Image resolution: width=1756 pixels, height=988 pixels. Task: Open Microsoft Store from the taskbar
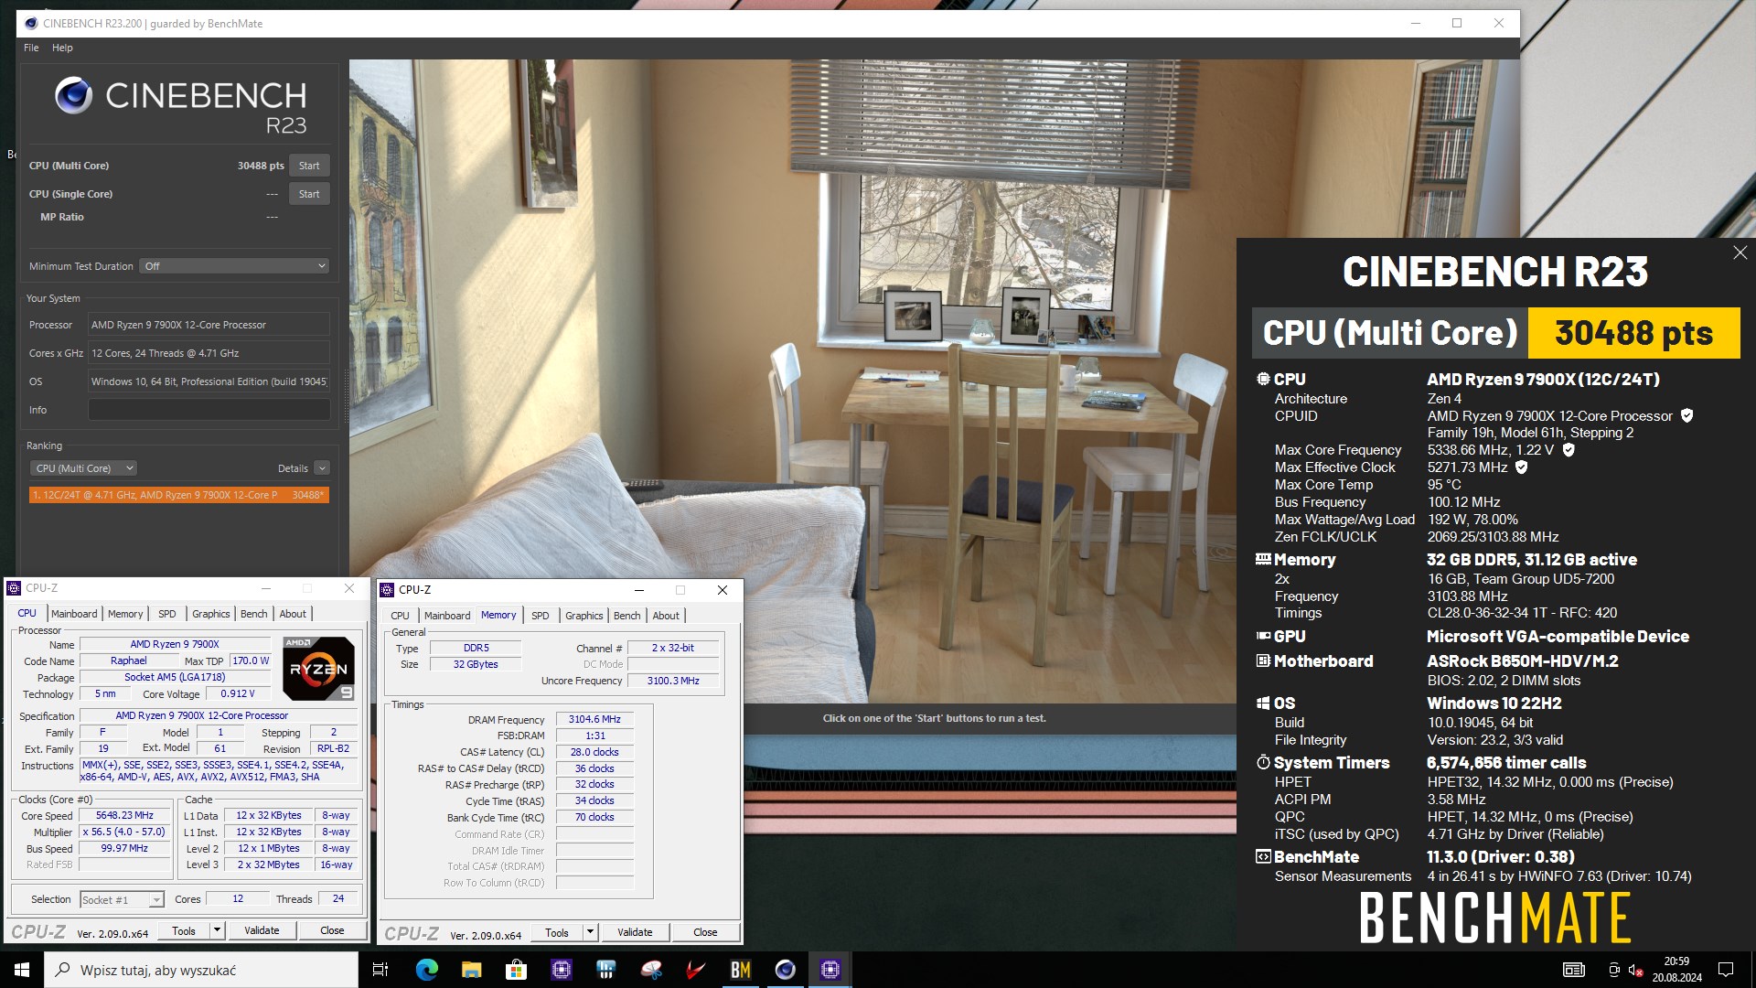[x=516, y=970]
